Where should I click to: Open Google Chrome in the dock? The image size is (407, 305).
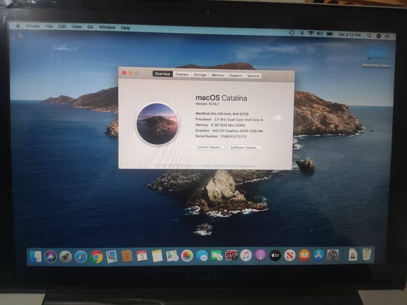(x=96, y=256)
